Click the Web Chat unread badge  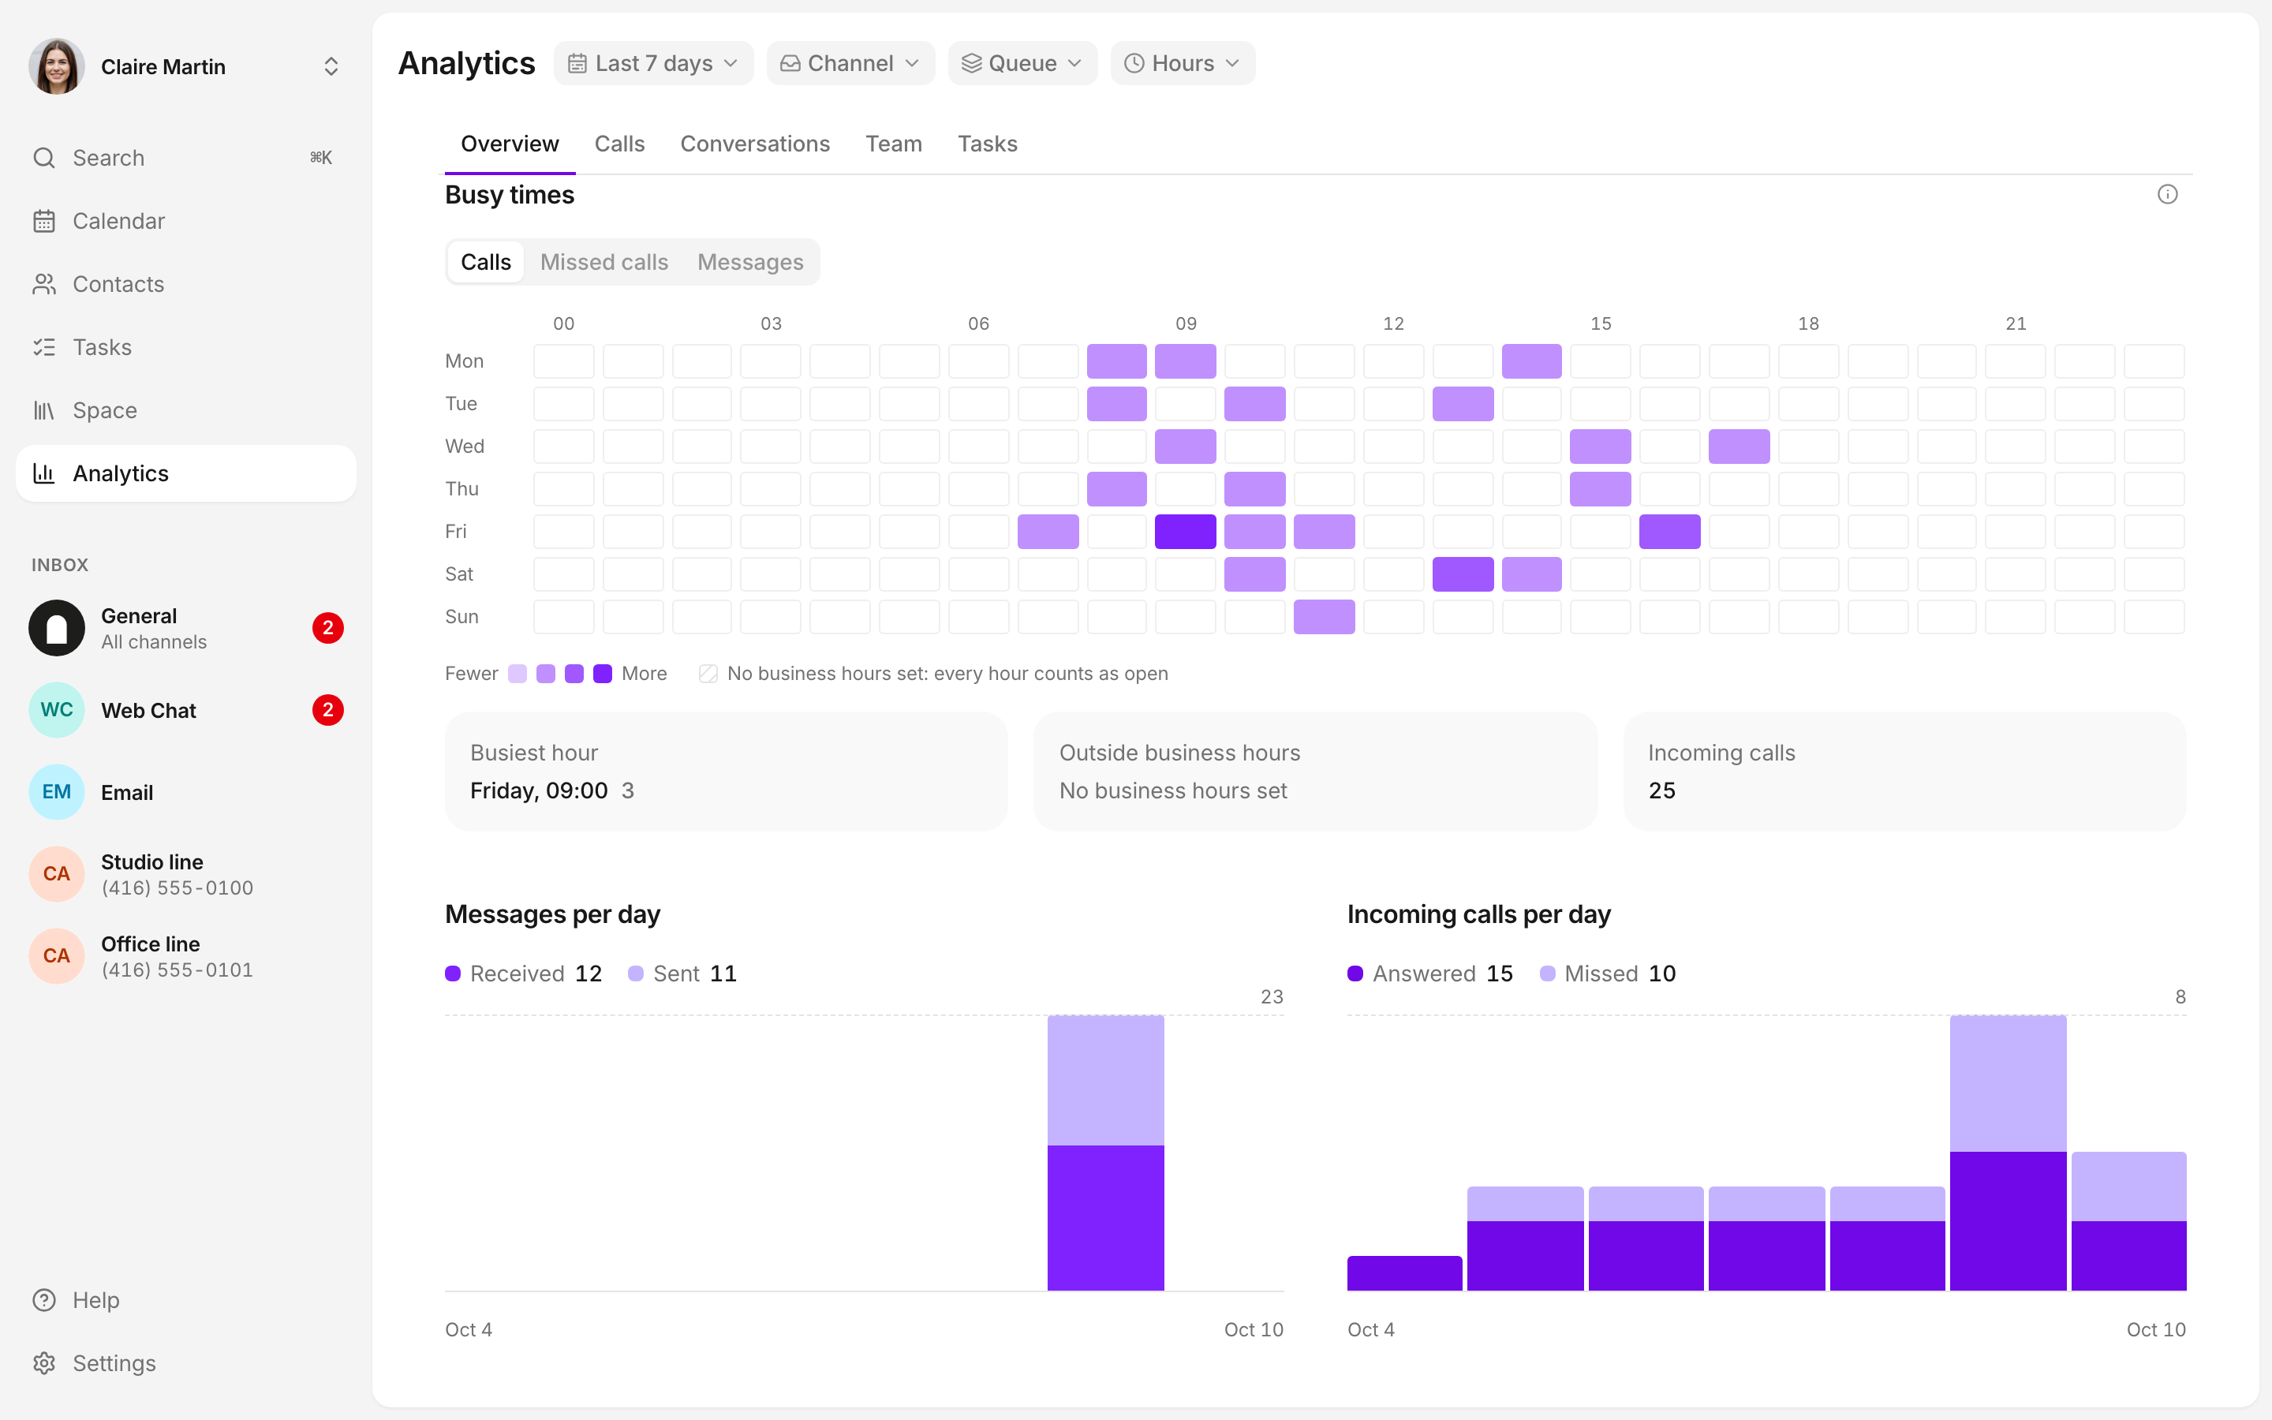click(x=327, y=710)
